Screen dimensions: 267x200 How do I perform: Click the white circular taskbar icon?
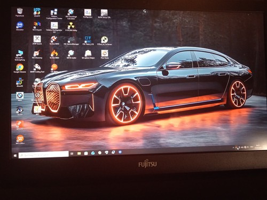point(100,153)
